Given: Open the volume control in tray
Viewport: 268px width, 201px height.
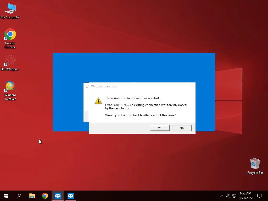Looking at the screenshot, I should tap(228, 196).
